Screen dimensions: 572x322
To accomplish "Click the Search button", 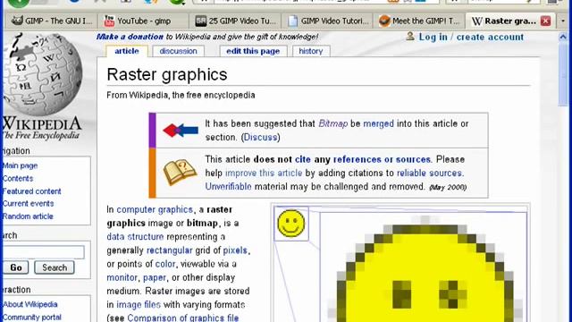I will [x=55, y=267].
